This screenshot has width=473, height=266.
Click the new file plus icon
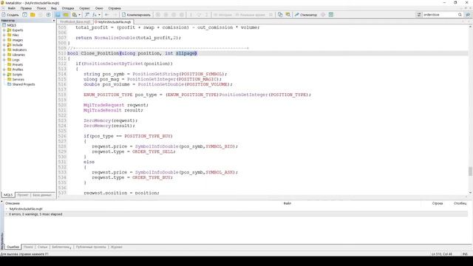point(24,15)
